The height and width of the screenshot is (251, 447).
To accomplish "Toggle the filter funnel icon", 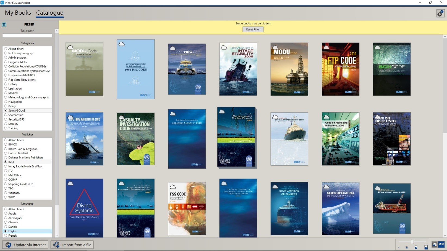I will point(4,24).
